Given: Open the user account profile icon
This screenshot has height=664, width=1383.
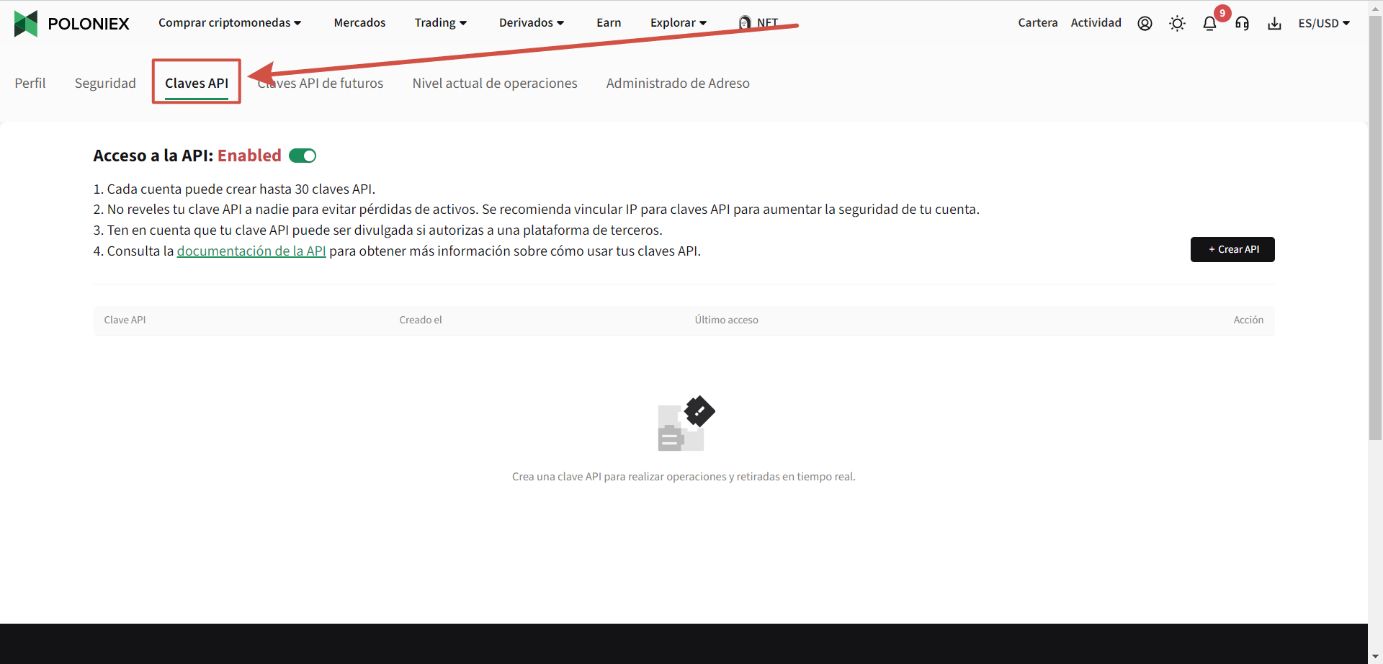Looking at the screenshot, I should [1145, 23].
